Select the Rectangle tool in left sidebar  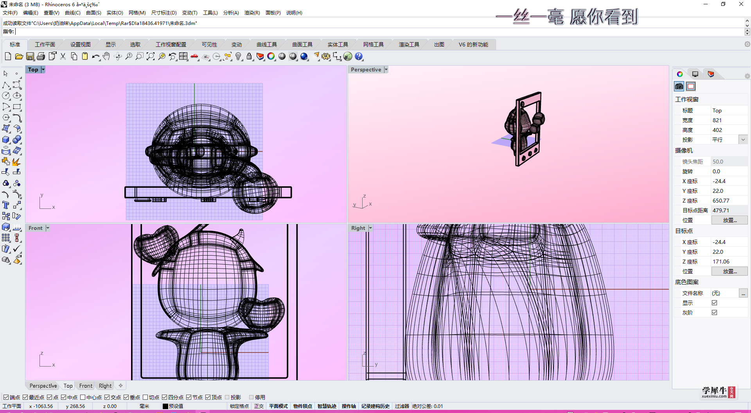click(17, 107)
